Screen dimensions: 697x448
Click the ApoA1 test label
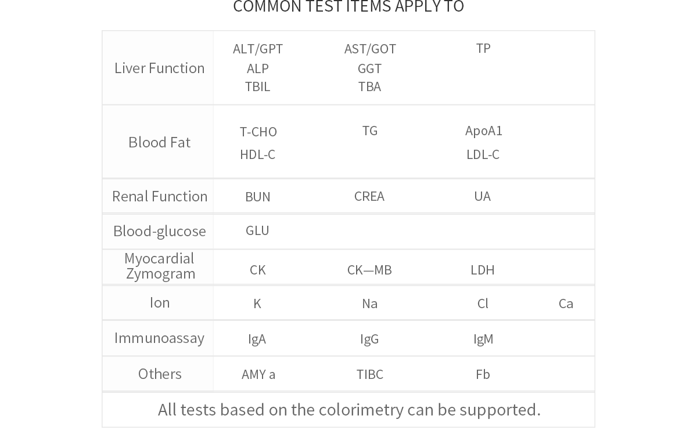pyautogui.click(x=483, y=131)
